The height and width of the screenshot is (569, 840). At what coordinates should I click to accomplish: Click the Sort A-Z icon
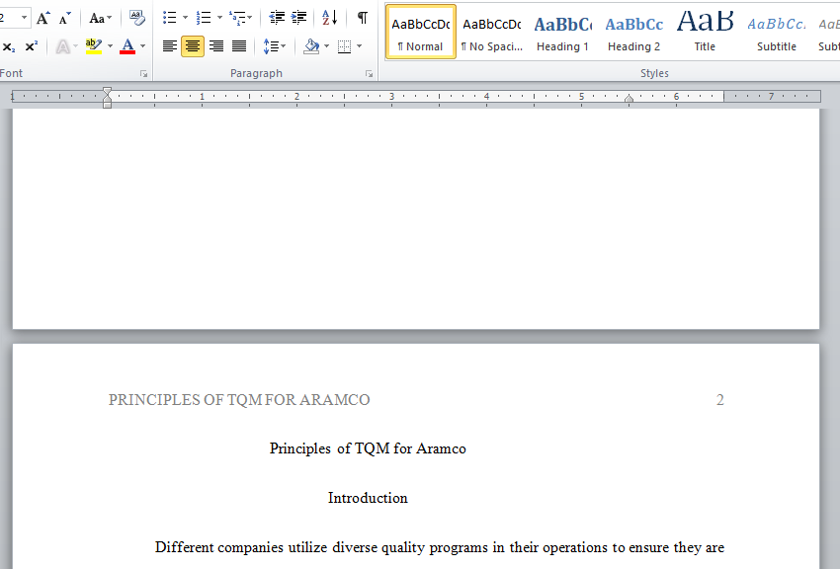pos(329,18)
